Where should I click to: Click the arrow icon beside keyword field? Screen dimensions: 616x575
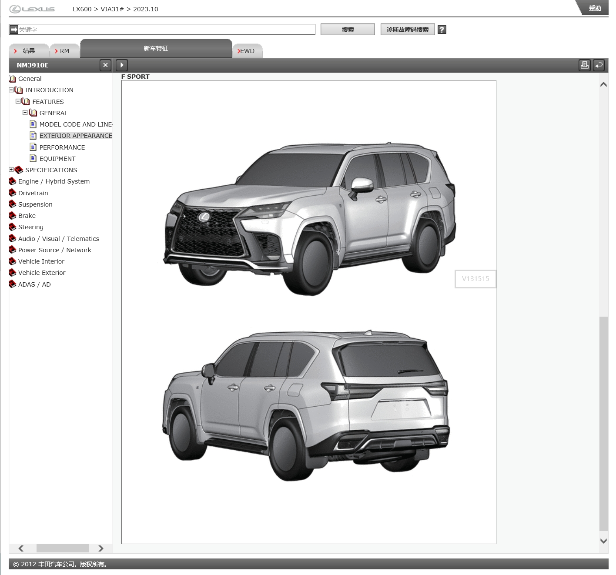14,30
